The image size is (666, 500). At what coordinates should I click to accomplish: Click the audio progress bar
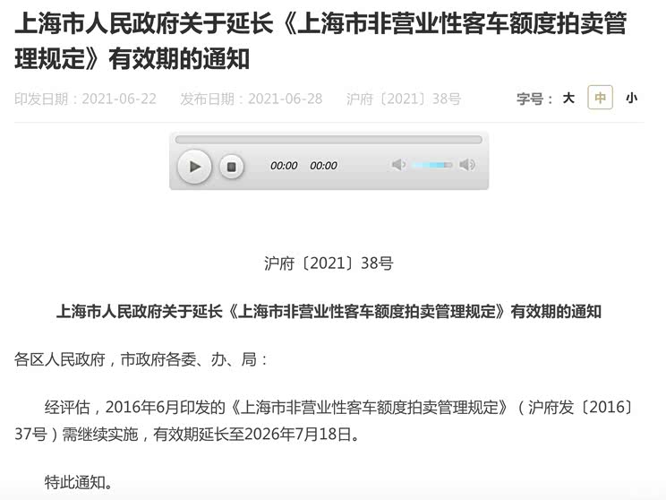(x=329, y=140)
